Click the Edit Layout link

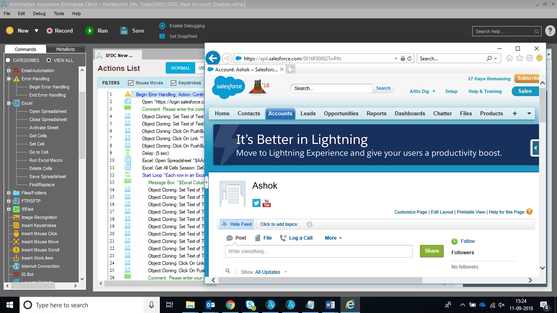coord(442,212)
